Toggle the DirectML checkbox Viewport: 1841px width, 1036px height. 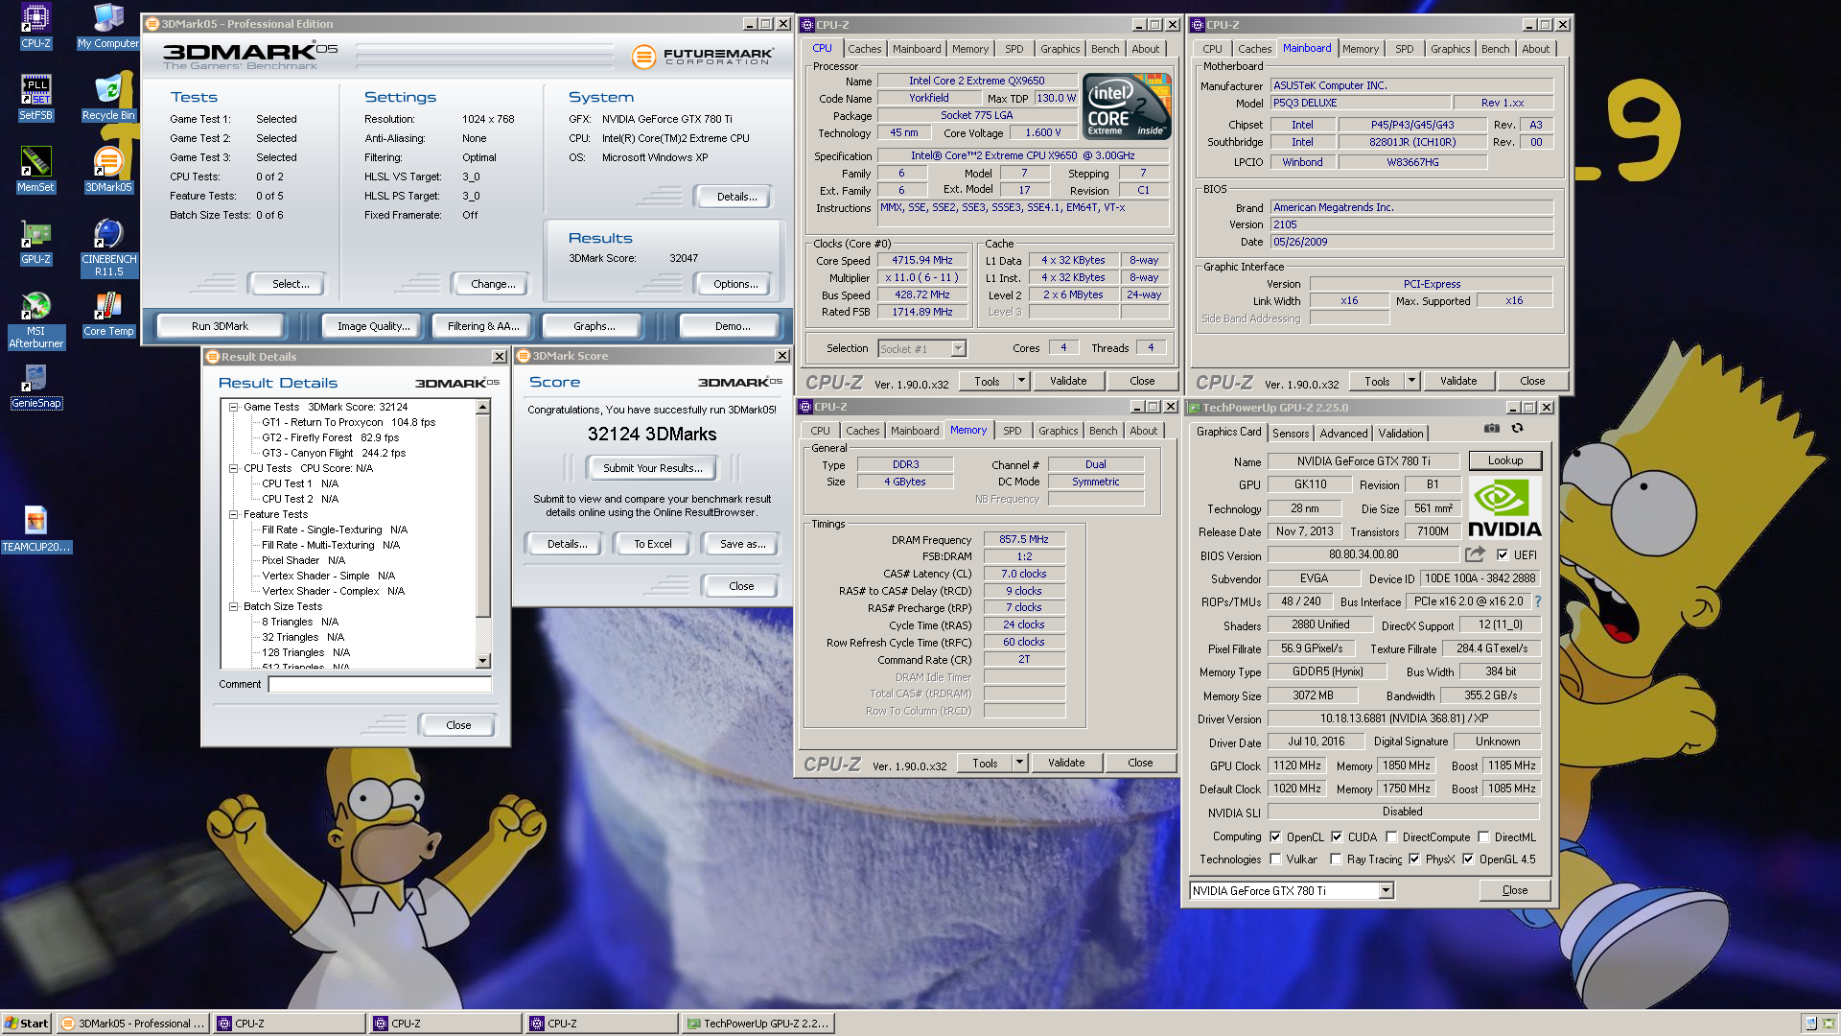click(x=1483, y=836)
